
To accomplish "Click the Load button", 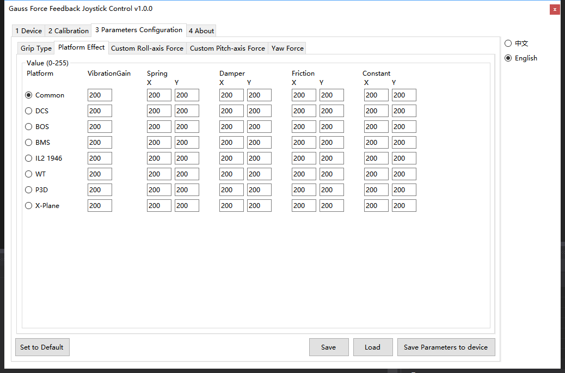I will pos(372,347).
